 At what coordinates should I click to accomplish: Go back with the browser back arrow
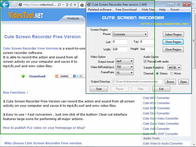tap(5, 5)
